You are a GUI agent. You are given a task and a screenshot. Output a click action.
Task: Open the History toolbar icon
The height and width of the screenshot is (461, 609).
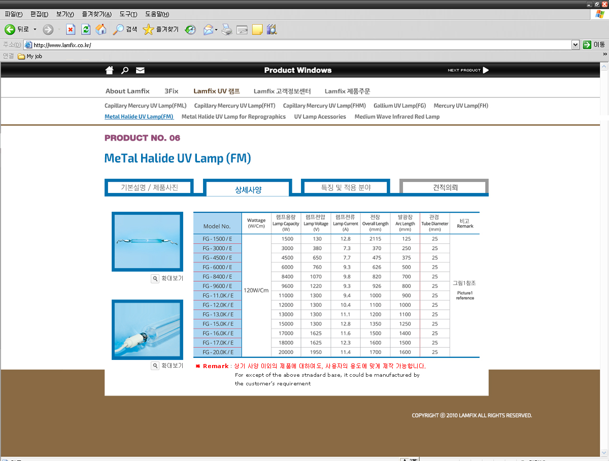[190, 29]
